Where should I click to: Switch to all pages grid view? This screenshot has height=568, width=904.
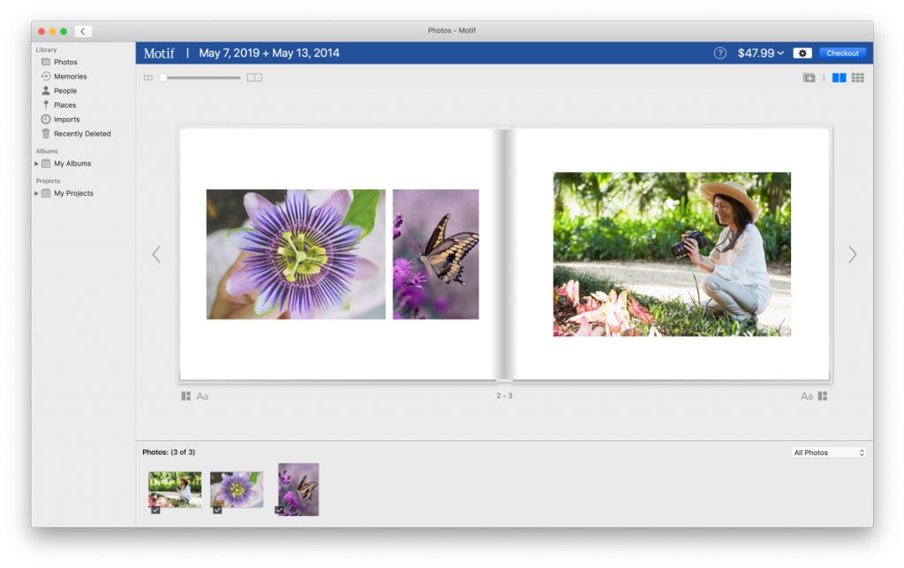(x=857, y=78)
